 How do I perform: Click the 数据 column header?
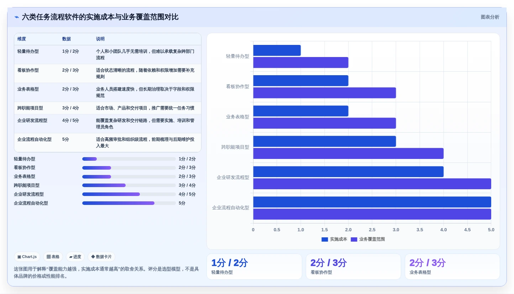[67, 39]
